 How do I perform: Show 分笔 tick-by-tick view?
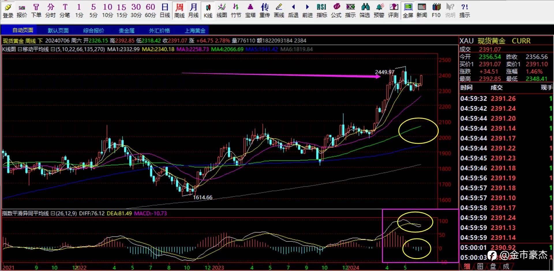[65, 10]
